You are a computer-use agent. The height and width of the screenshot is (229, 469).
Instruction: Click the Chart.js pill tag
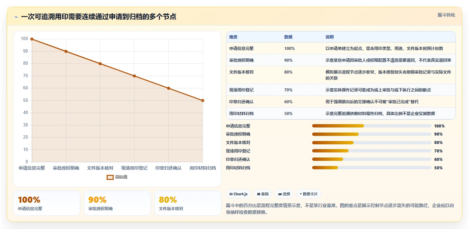[x=239, y=194]
